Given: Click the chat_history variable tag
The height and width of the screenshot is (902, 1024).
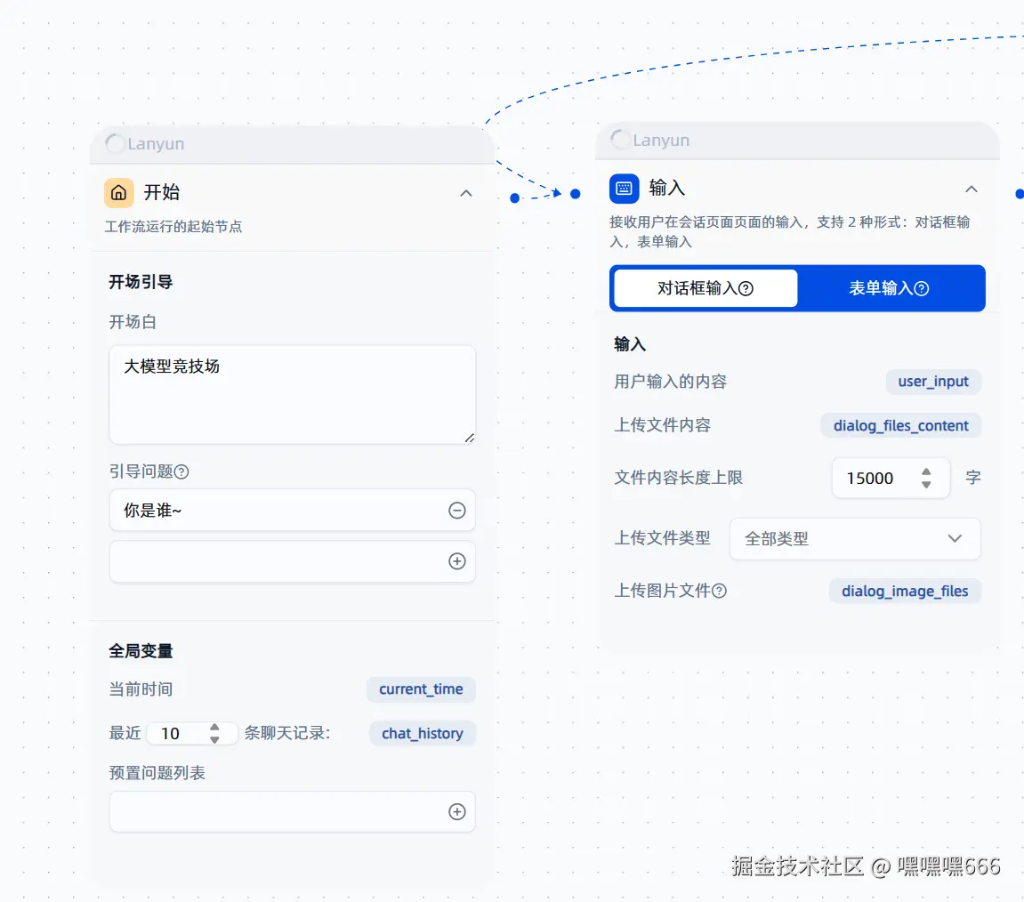Looking at the screenshot, I should point(423,734).
